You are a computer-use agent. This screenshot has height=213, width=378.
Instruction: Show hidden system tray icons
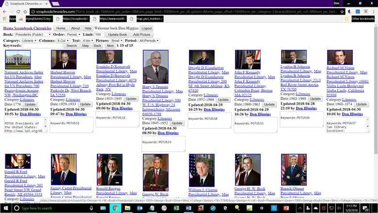tap(300, 208)
